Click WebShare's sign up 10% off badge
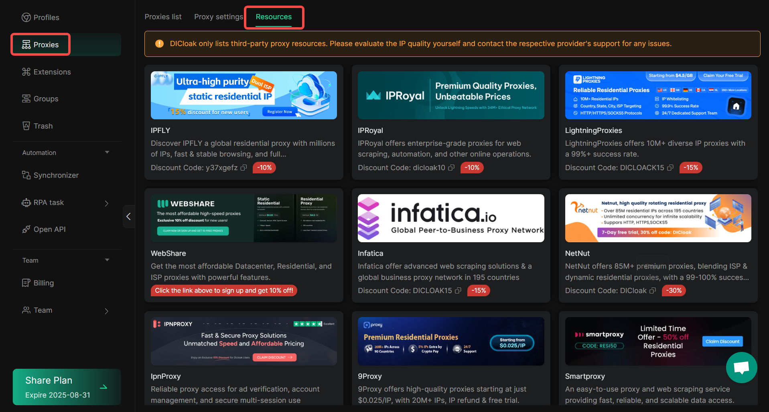769x412 pixels. (224, 291)
